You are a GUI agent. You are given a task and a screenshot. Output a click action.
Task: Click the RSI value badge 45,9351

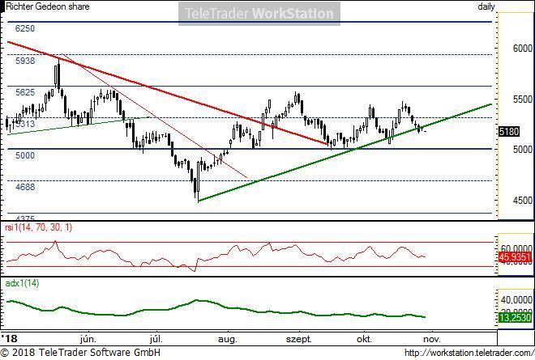point(516,257)
